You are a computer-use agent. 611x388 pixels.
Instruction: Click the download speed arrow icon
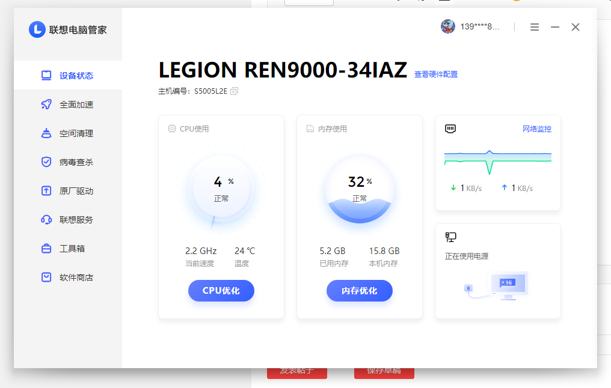[453, 187]
